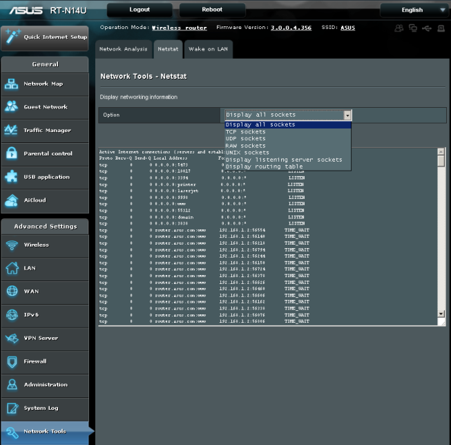The width and height of the screenshot is (451, 445).
Task: Open Traffic Manager from the sidebar
Action: [45, 131]
